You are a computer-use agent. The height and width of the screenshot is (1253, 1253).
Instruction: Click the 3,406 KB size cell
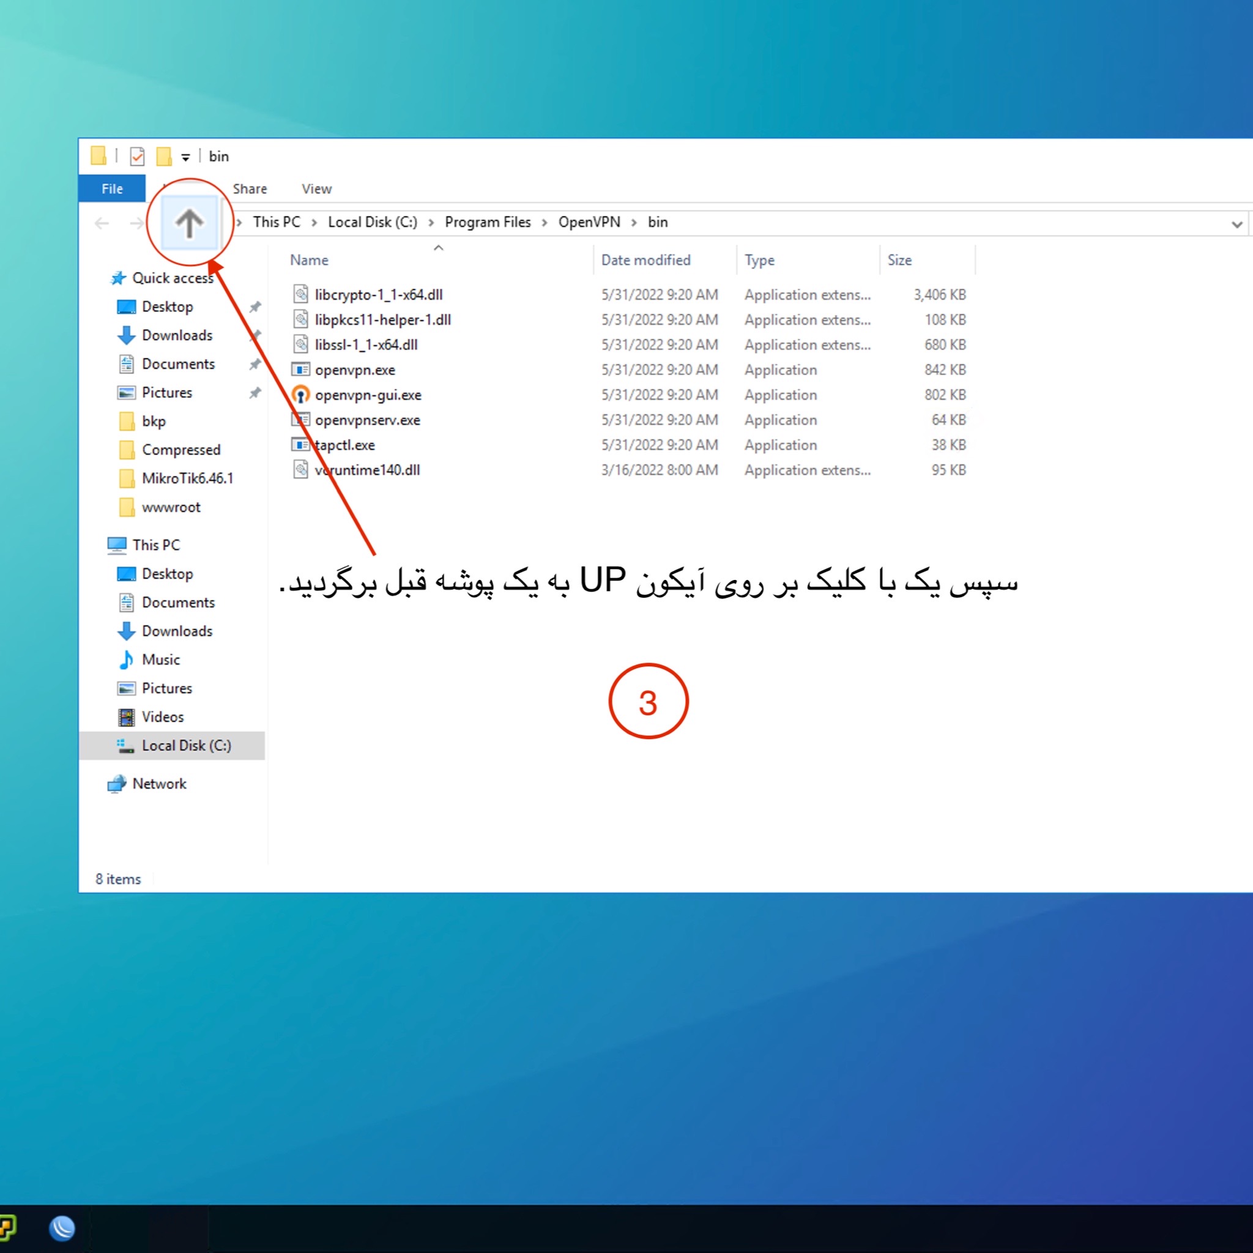(940, 294)
